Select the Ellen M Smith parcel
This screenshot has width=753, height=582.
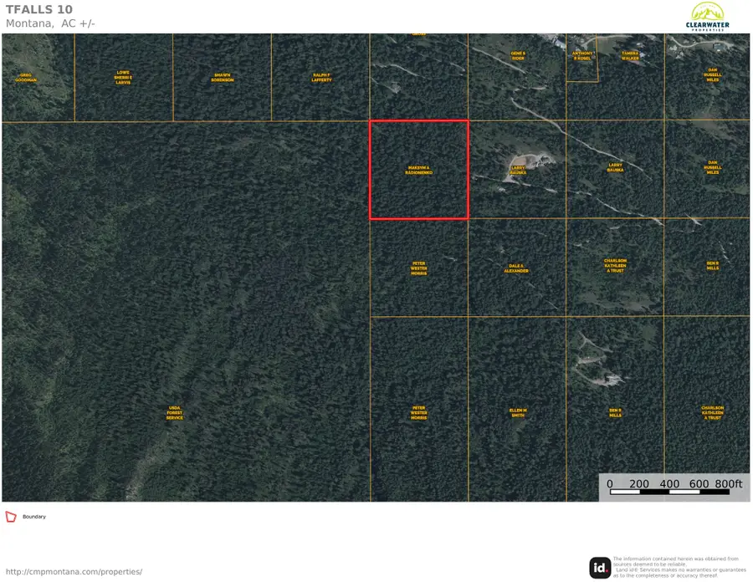(517, 412)
